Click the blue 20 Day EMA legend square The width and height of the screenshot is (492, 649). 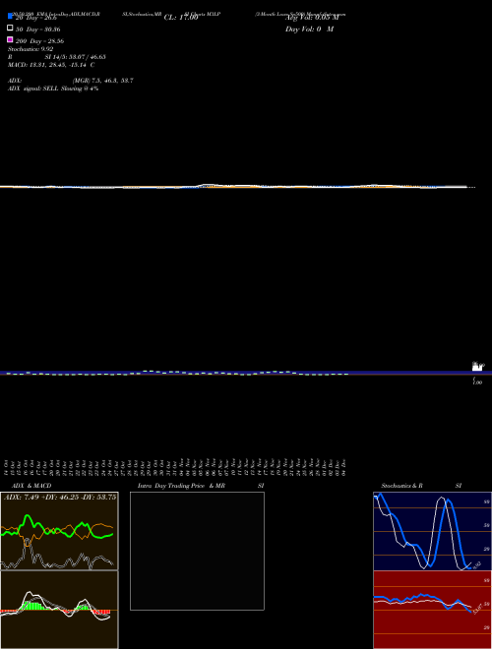click(10, 17)
